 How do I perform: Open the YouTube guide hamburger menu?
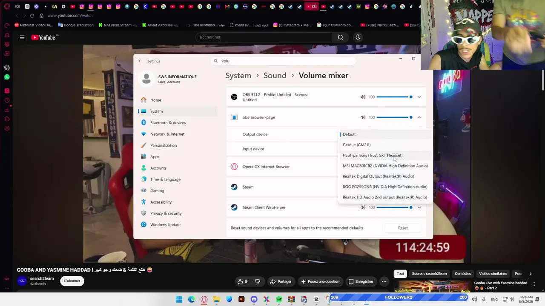pos(22,37)
